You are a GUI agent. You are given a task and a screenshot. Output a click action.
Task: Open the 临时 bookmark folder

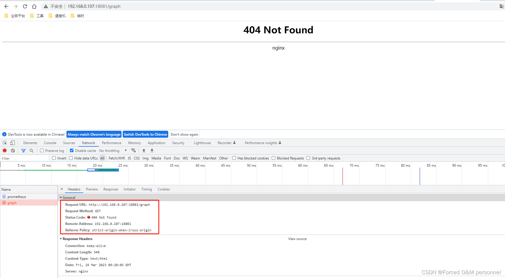pos(77,16)
